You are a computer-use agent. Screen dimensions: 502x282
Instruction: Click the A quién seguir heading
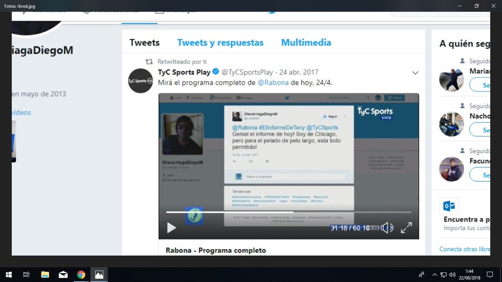[465, 43]
